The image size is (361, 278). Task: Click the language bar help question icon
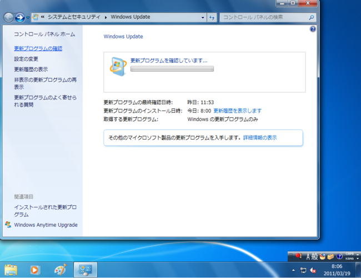click(x=339, y=256)
